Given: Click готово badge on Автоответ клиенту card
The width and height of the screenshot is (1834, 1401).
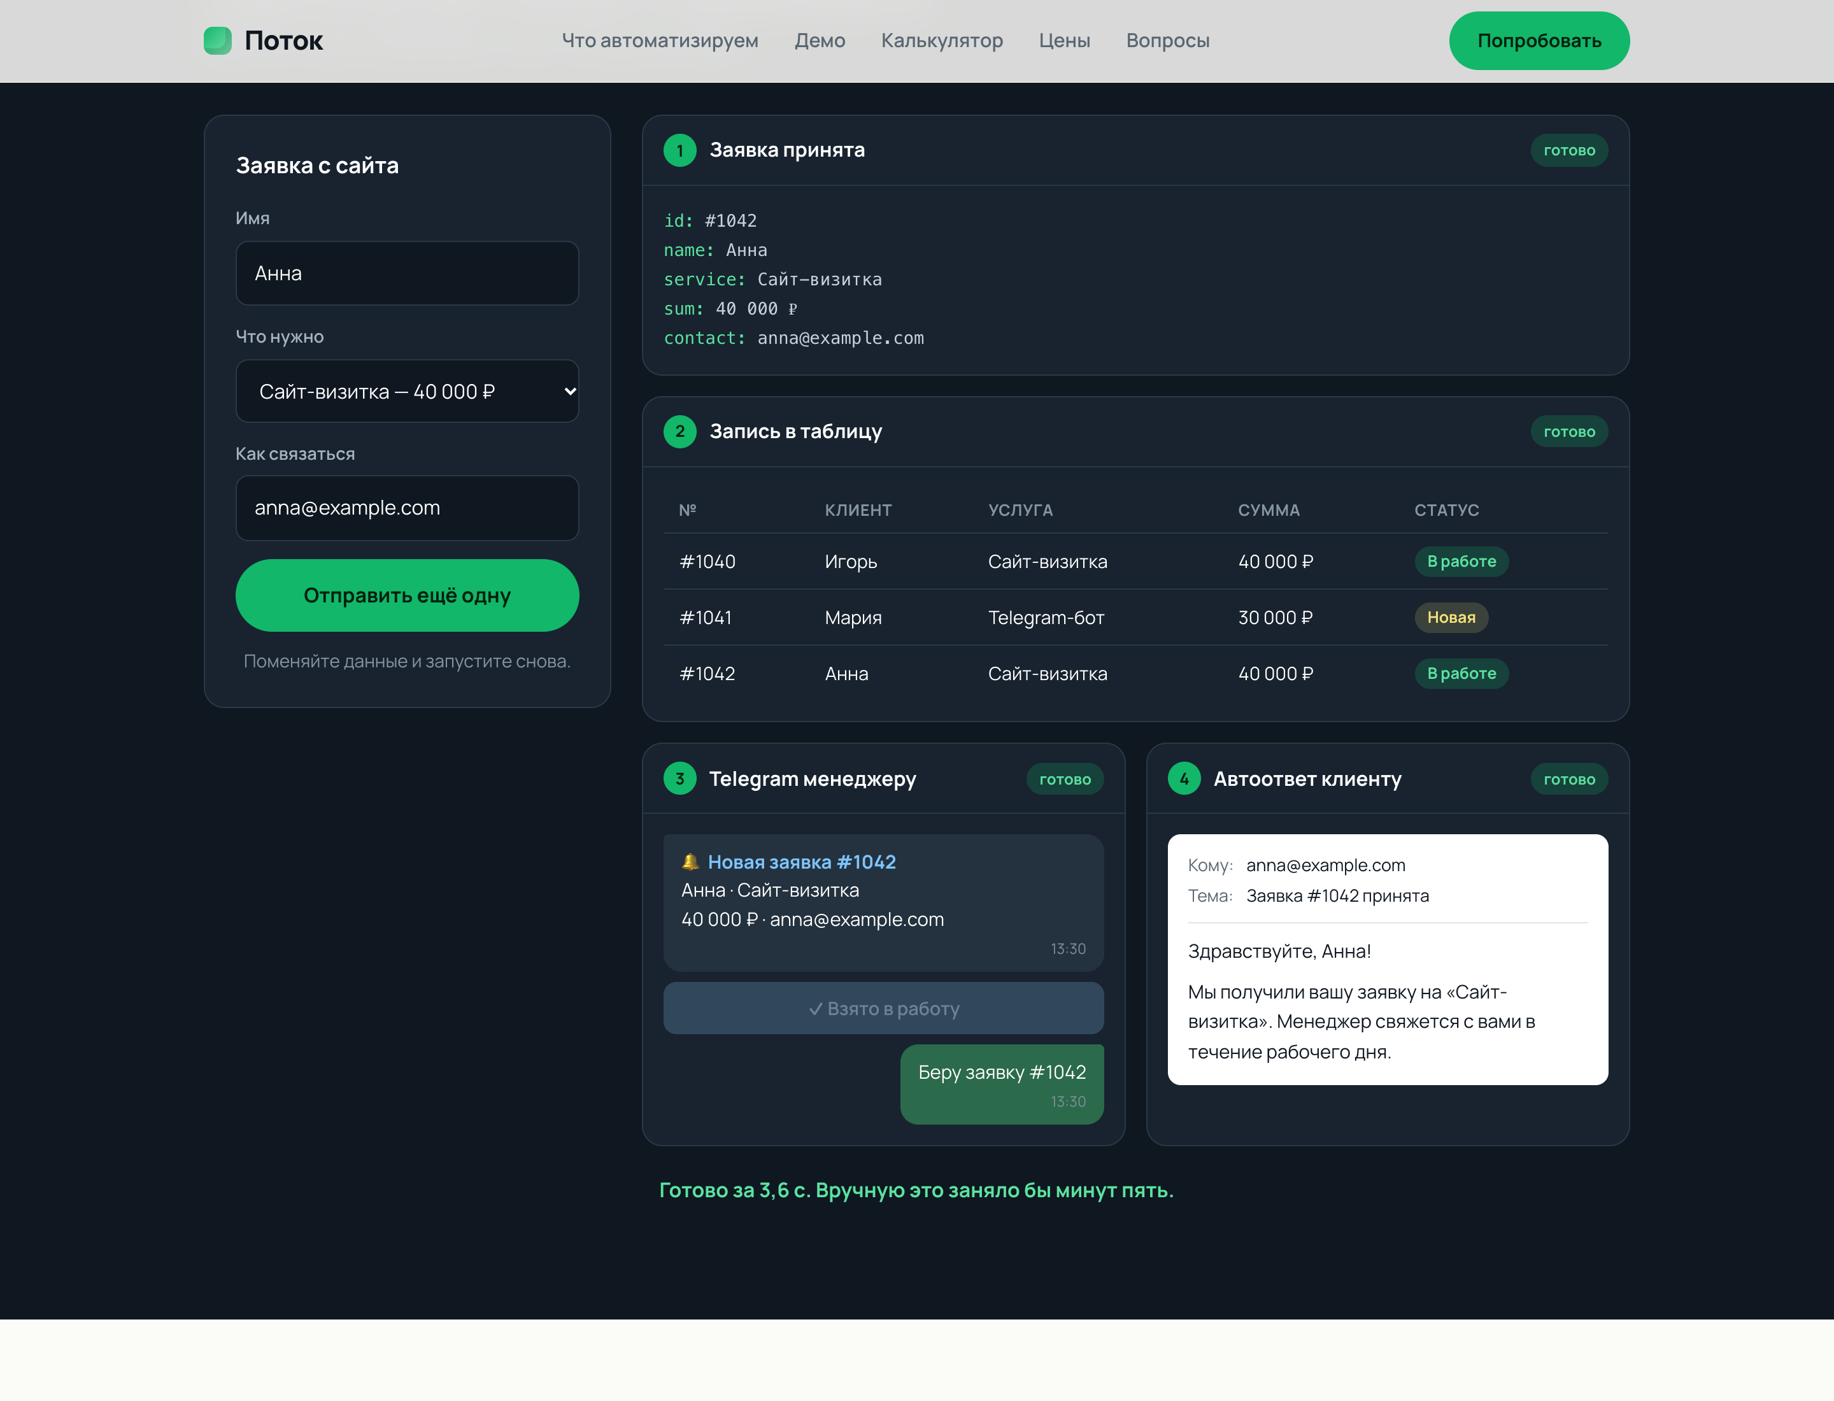Looking at the screenshot, I should click(1569, 779).
